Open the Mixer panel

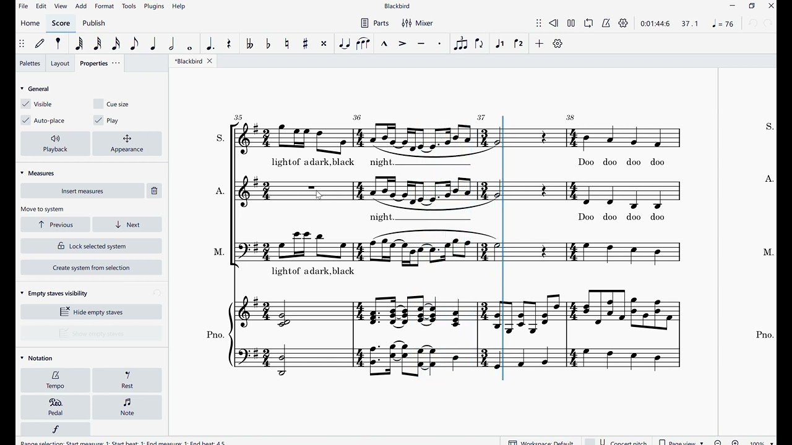pos(417,23)
